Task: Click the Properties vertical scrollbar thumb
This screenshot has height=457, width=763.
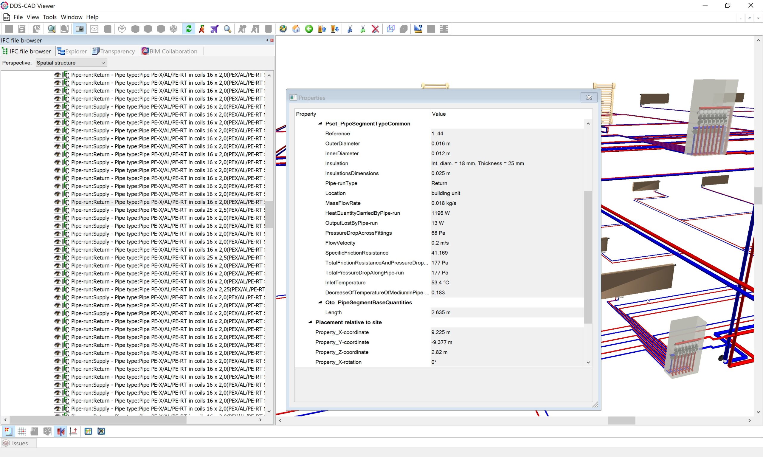Action: point(588,257)
